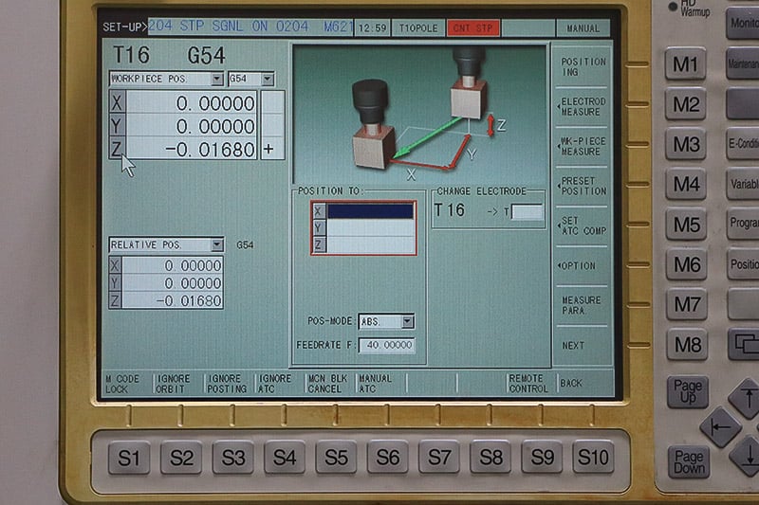
Task: Select PRESET POSITION menu item
Action: [583, 187]
